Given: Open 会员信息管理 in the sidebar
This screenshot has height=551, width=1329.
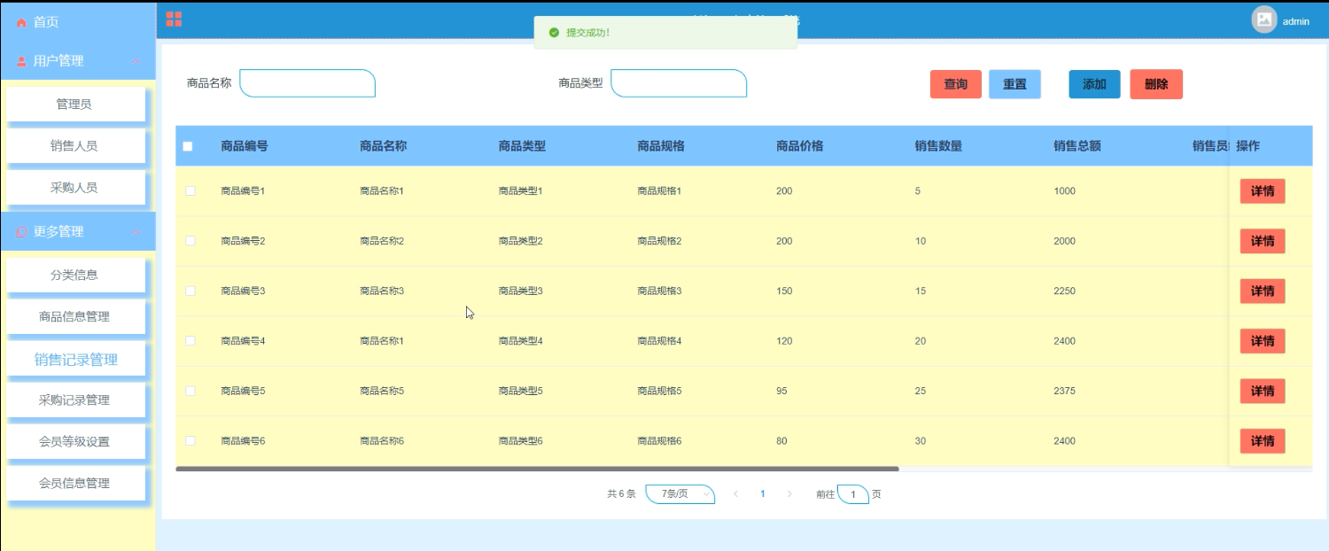Looking at the screenshot, I should [74, 483].
